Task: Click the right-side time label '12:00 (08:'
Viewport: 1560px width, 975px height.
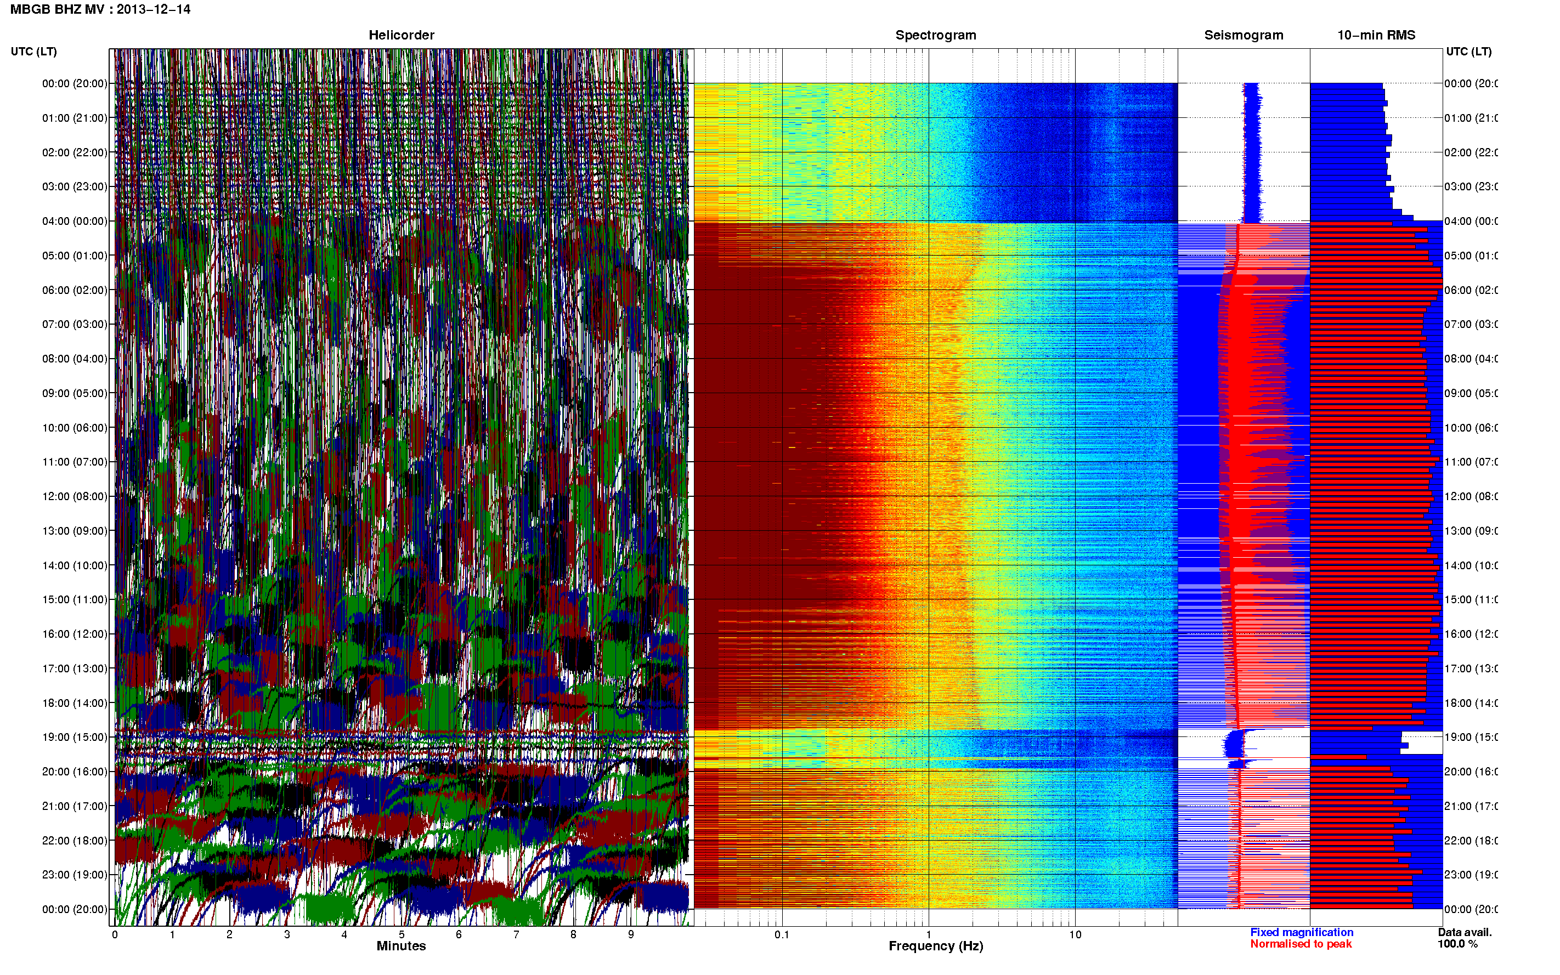Action: pyautogui.click(x=1471, y=496)
